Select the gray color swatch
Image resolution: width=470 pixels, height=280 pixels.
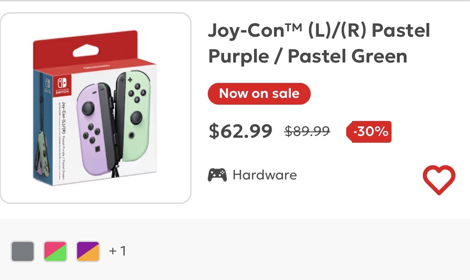click(23, 251)
